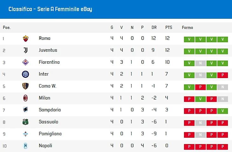
Task: Open the Sassuolo green badge icon
Action: [x=25, y=122]
